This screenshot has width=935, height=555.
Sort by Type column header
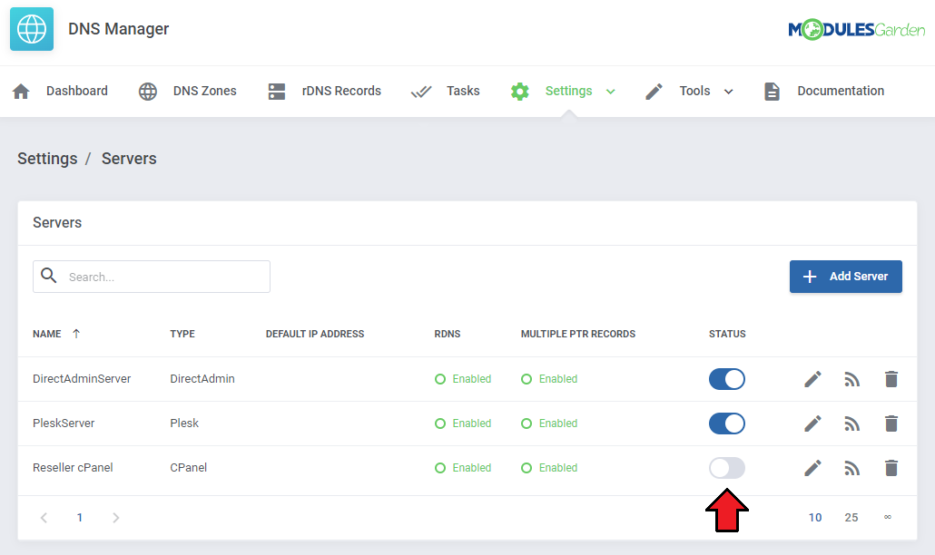(x=182, y=334)
